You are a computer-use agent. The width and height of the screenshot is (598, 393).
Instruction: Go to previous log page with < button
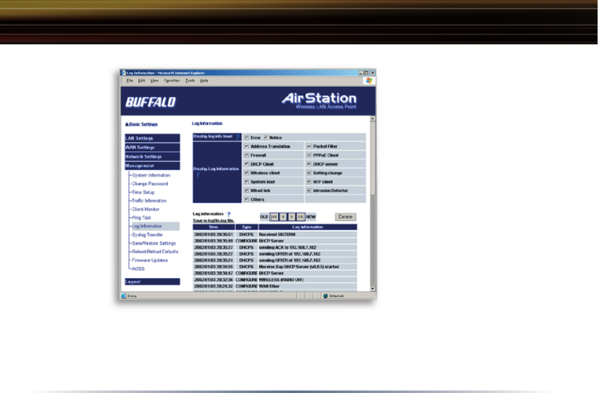pyautogui.click(x=283, y=217)
